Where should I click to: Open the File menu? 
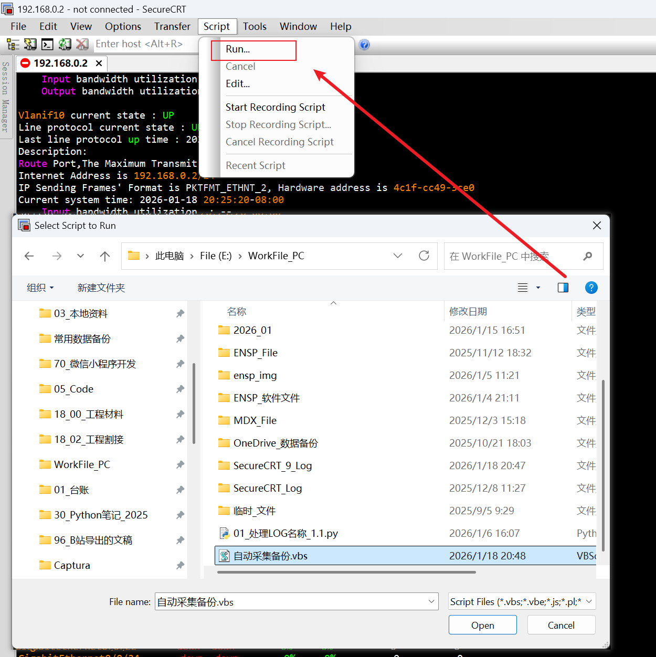18,26
